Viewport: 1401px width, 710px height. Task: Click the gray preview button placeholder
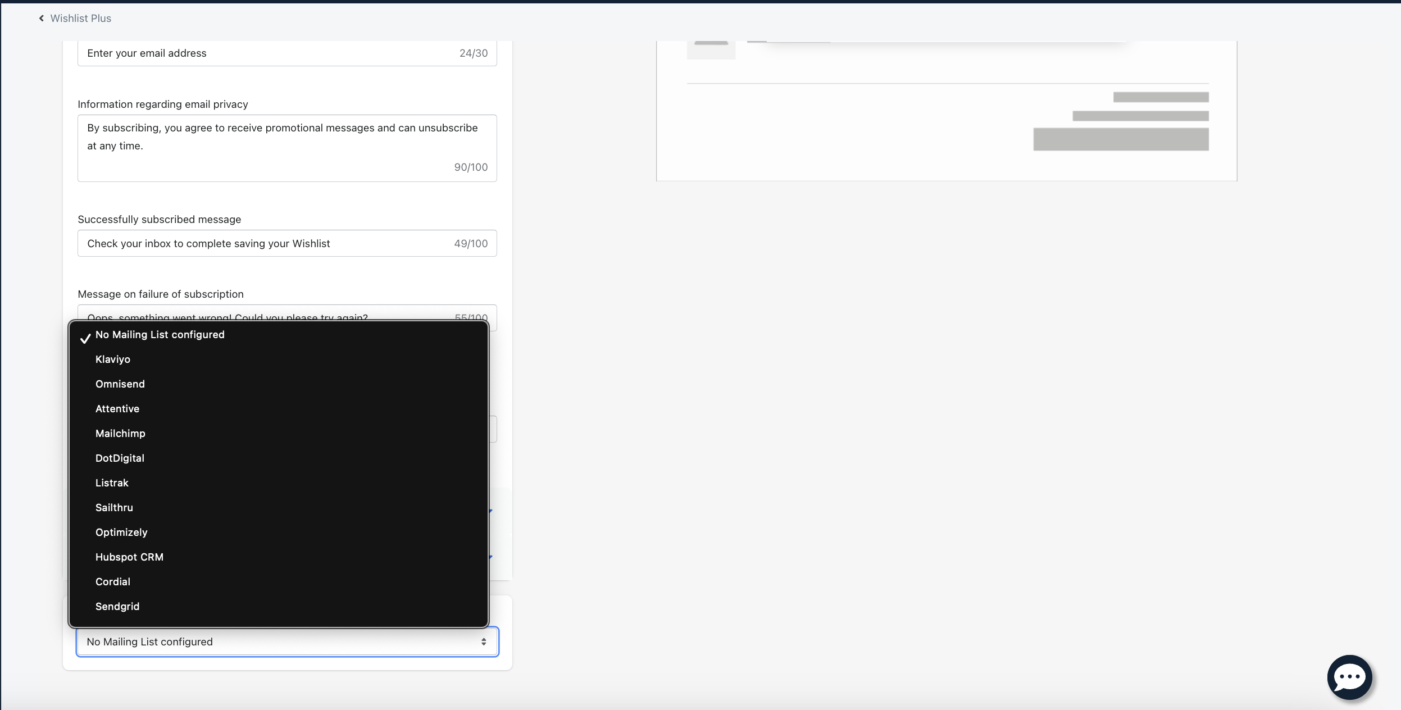(1121, 139)
